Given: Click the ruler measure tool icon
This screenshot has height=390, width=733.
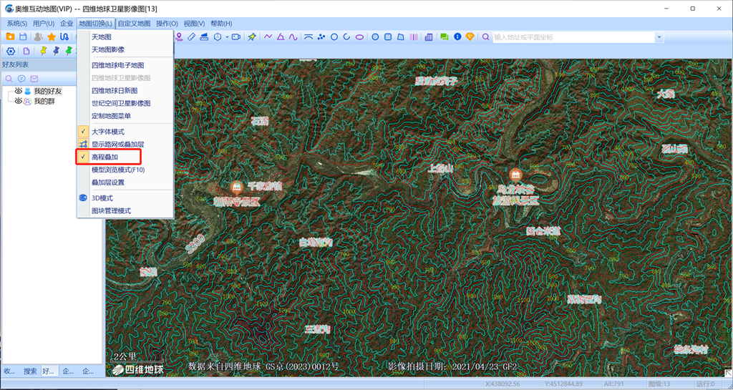Looking at the screenshot, I should point(191,37).
